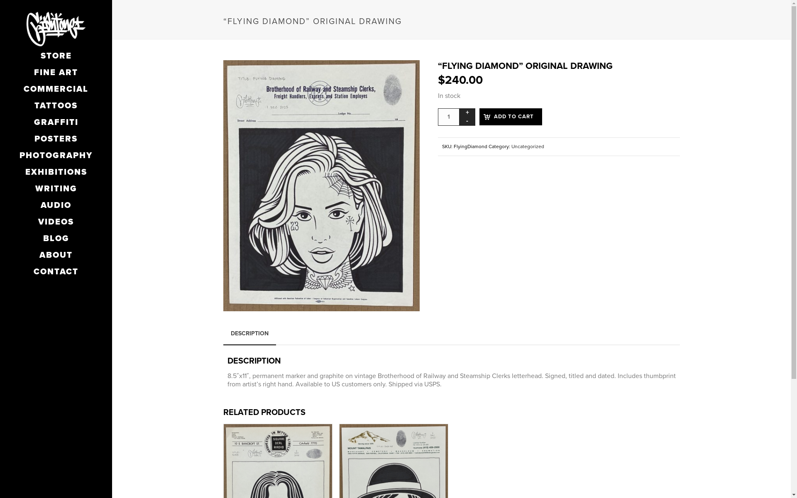This screenshot has width=797, height=498.
Task: Open the Exhibitions page
Action: click(x=56, y=172)
